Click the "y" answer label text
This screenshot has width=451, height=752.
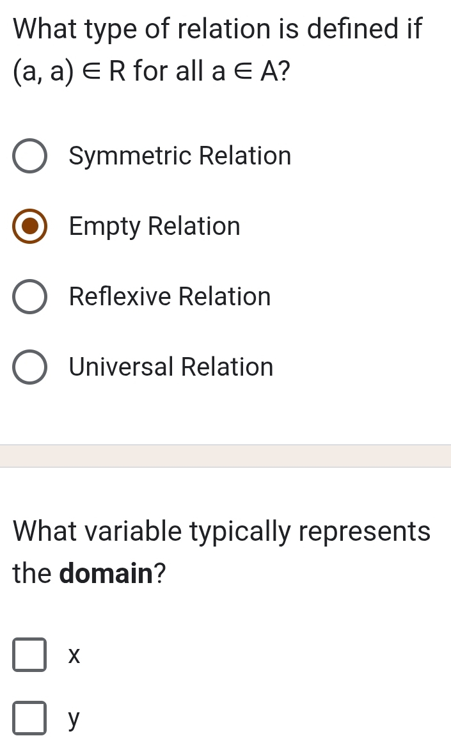(x=75, y=721)
